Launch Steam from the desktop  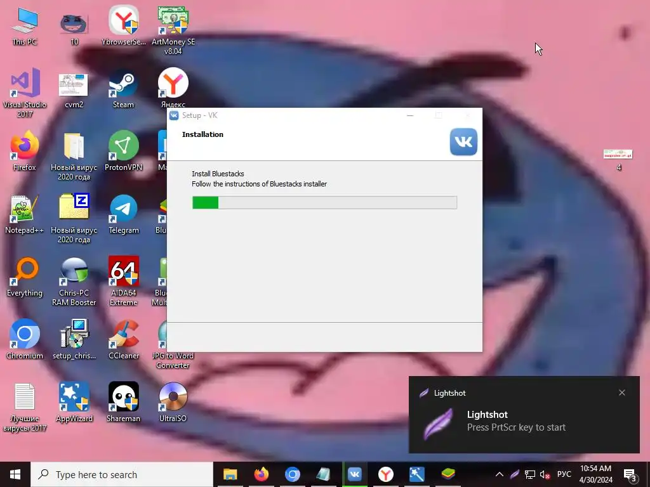(x=124, y=89)
